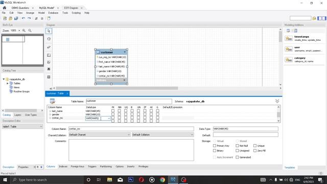Save the model with the toolbar icon
Viewport: 327px width, 184px height.
(x=16, y=18)
